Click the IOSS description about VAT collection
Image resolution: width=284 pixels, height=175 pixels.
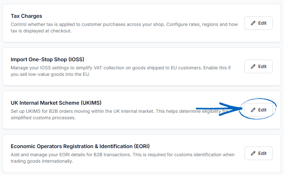(x=121, y=71)
